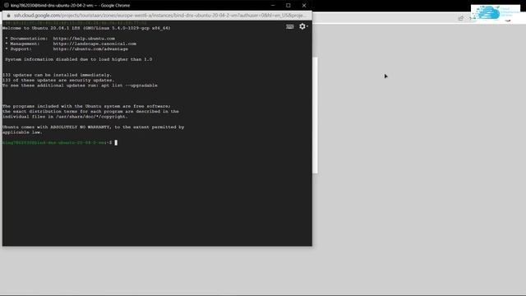Maximize the SSH Chrome window

pos(288,6)
